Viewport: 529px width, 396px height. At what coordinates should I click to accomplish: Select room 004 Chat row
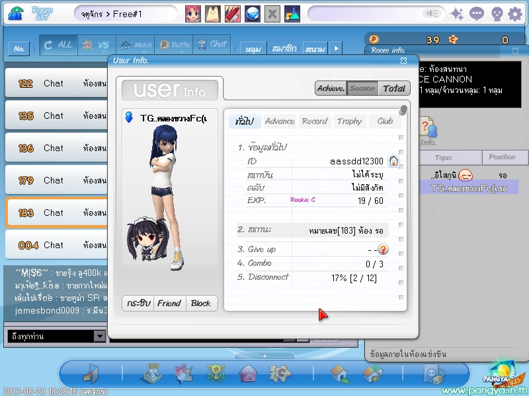pyautogui.click(x=57, y=245)
